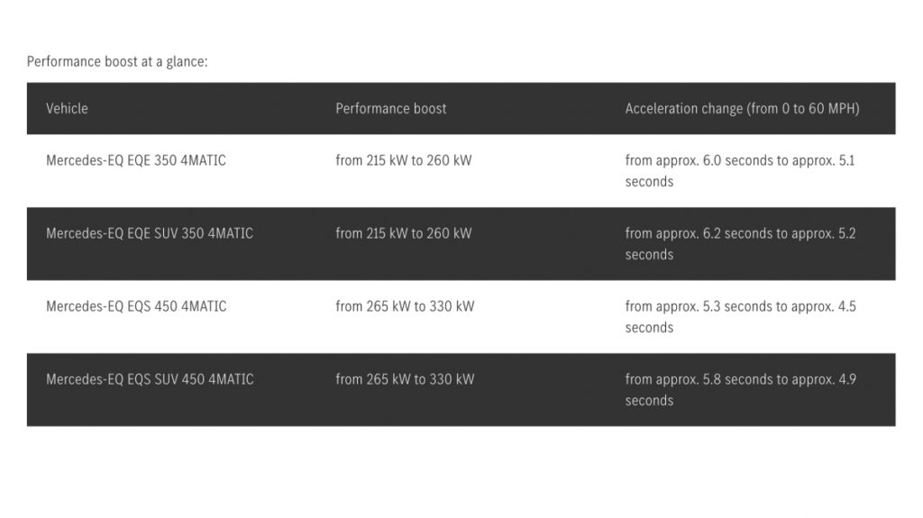Screen dimensions: 923x518
Task: Click the EQS SUV 450 power boost value
Action: pos(405,379)
